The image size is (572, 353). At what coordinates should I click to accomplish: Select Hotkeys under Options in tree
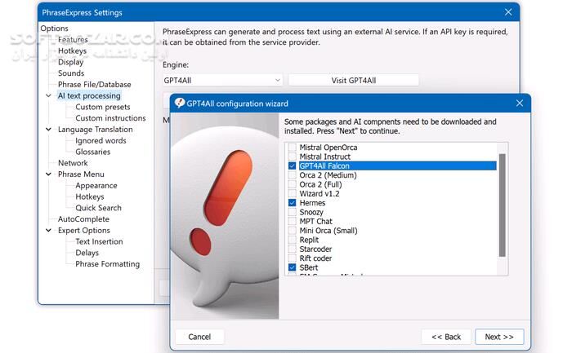[x=72, y=51]
